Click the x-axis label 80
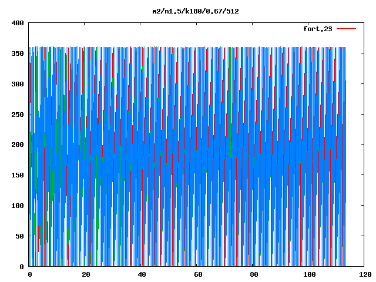The width and height of the screenshot is (376, 282). point(254,274)
